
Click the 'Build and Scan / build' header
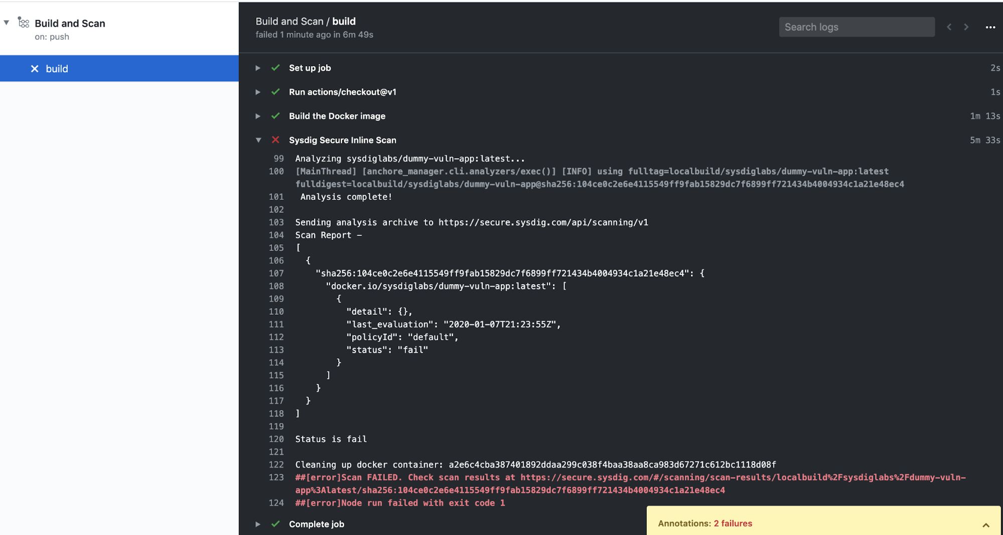306,21
